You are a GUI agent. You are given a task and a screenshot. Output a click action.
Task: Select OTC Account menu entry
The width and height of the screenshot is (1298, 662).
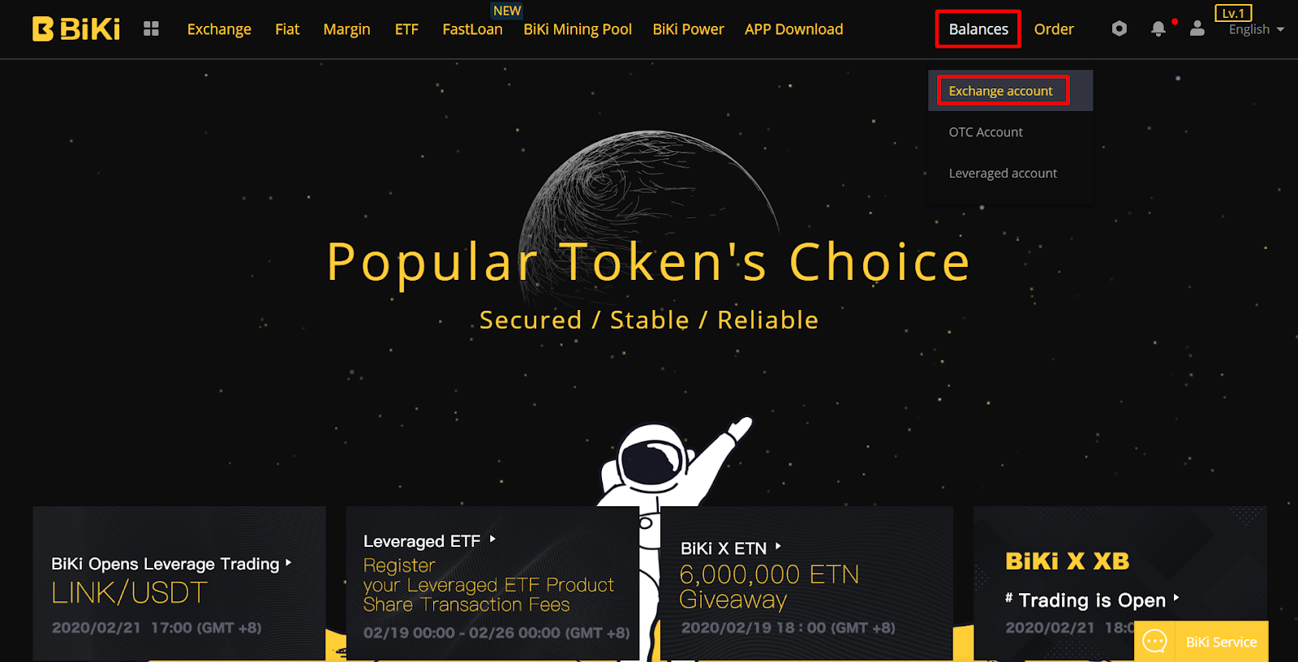click(986, 132)
